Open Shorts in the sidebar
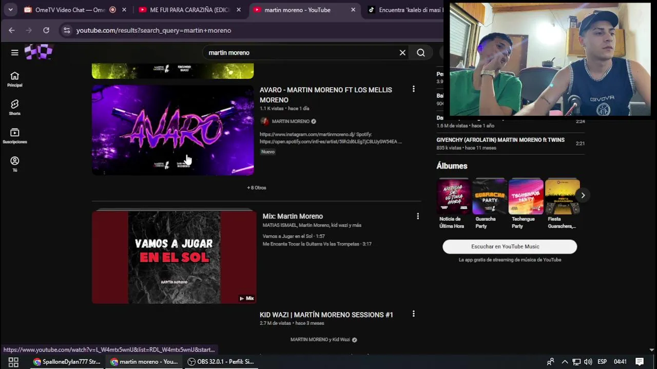Viewport: 657px width, 369px height. pyautogui.click(x=14, y=107)
